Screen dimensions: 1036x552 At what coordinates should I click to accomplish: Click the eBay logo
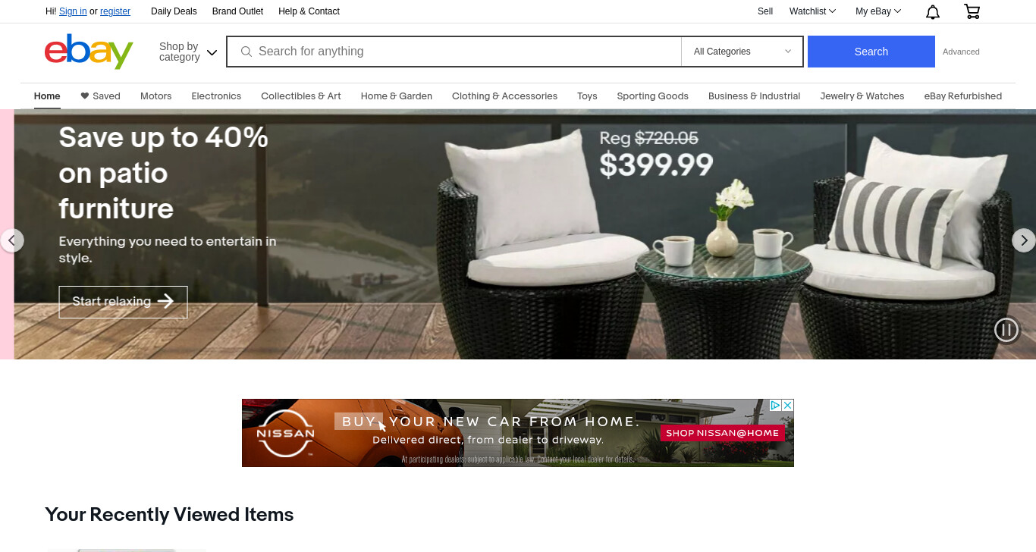click(x=89, y=52)
